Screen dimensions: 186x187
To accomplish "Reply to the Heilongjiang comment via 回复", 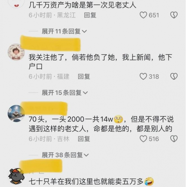I will coord(90,15).
